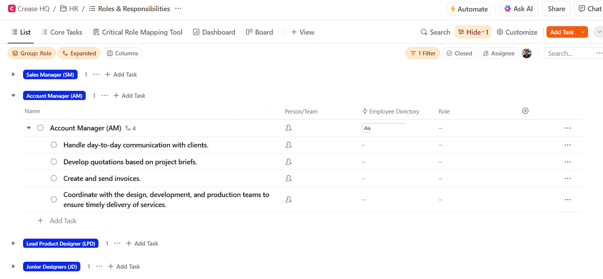Click the 1 Filter button
Image resolution: width=603 pixels, height=279 pixels.
point(423,53)
